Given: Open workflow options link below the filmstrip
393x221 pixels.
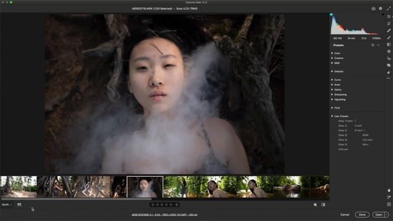Looking at the screenshot, I should pyautogui.click(x=165, y=215).
